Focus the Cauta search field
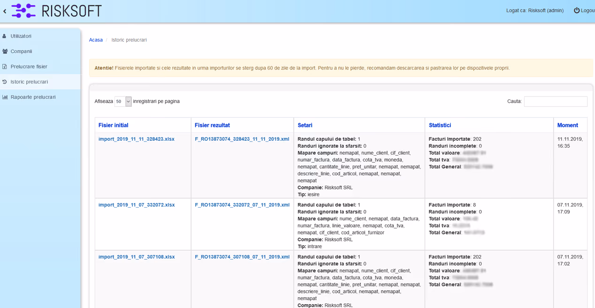This screenshot has width=595, height=308. [x=556, y=101]
